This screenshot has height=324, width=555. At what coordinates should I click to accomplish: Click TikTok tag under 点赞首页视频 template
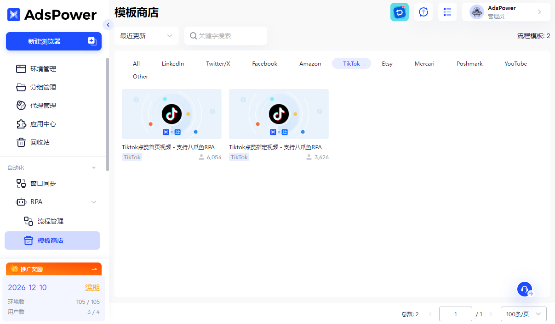point(132,157)
